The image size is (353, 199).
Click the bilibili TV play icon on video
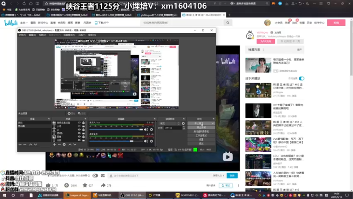click(x=228, y=157)
